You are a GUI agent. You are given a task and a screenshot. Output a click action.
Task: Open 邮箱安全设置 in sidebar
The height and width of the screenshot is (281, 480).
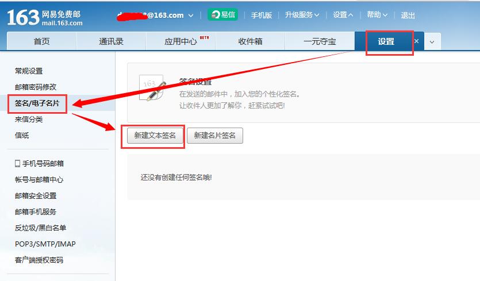click(x=36, y=195)
